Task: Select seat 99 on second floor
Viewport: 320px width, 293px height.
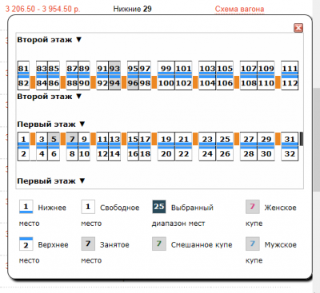Action: (x=166, y=68)
